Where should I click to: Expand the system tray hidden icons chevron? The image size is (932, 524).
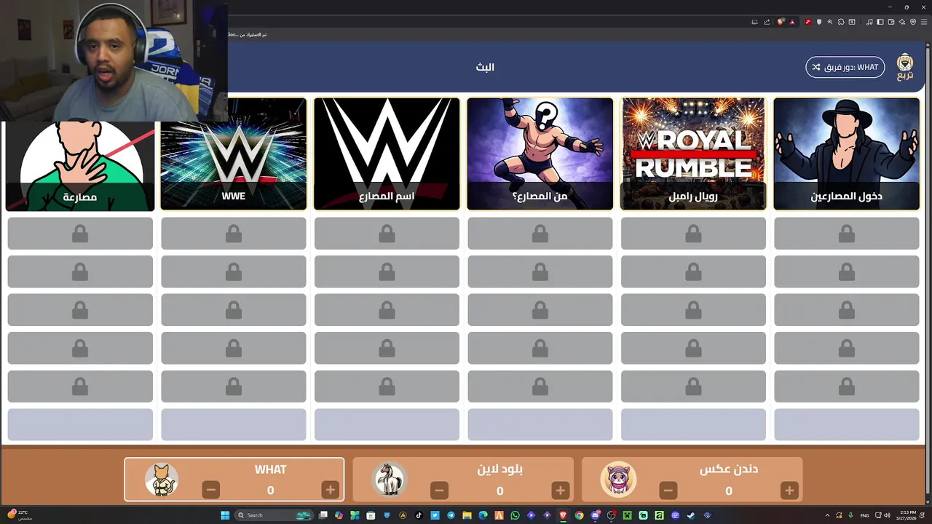tap(828, 515)
